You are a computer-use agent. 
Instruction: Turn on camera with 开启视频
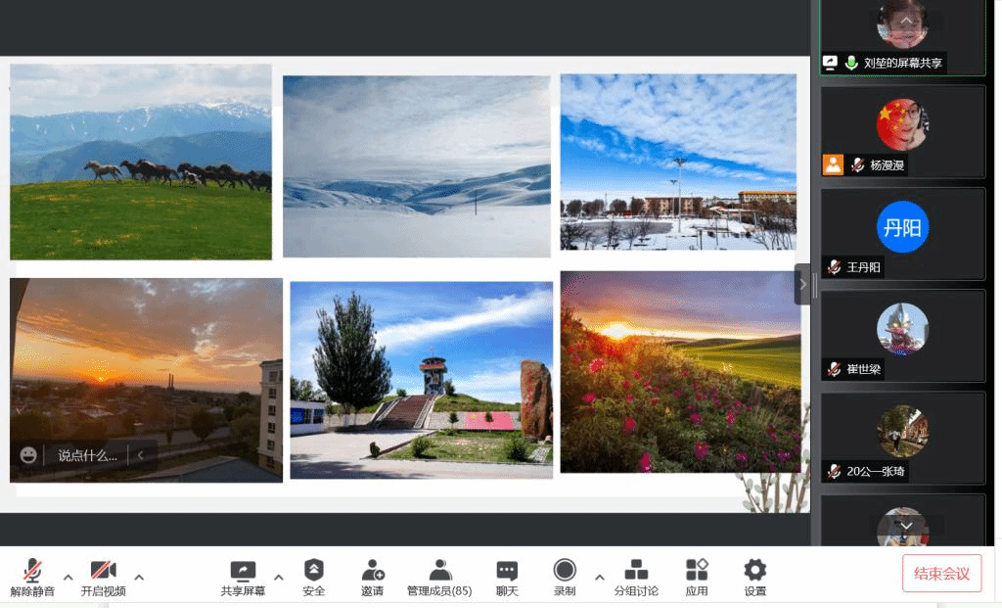pyautogui.click(x=103, y=577)
